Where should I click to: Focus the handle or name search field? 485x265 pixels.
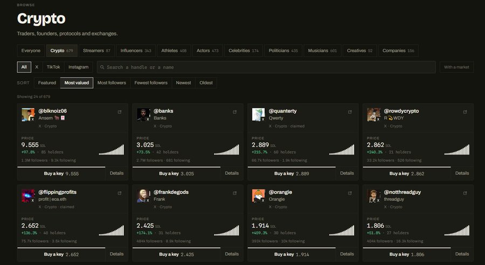click(x=266, y=67)
